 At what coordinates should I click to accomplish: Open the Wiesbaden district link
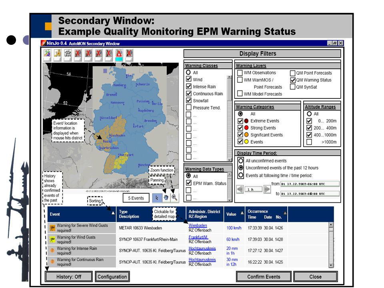pos(198,225)
